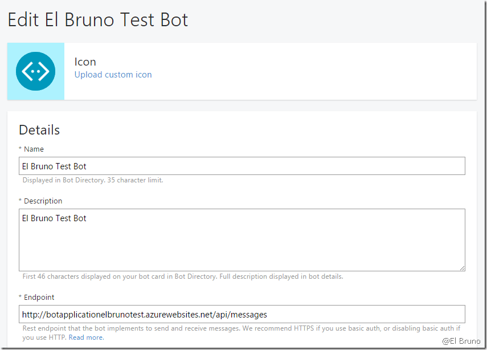
Task: Click the First 46 characters hint text
Action: pyautogui.click(x=182, y=276)
